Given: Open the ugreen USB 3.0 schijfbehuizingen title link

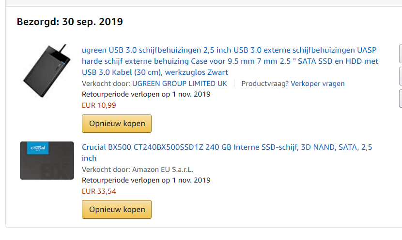Looking at the screenshot, I should click(x=230, y=61).
